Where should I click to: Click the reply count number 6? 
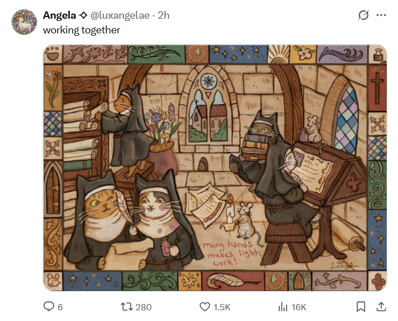60,307
